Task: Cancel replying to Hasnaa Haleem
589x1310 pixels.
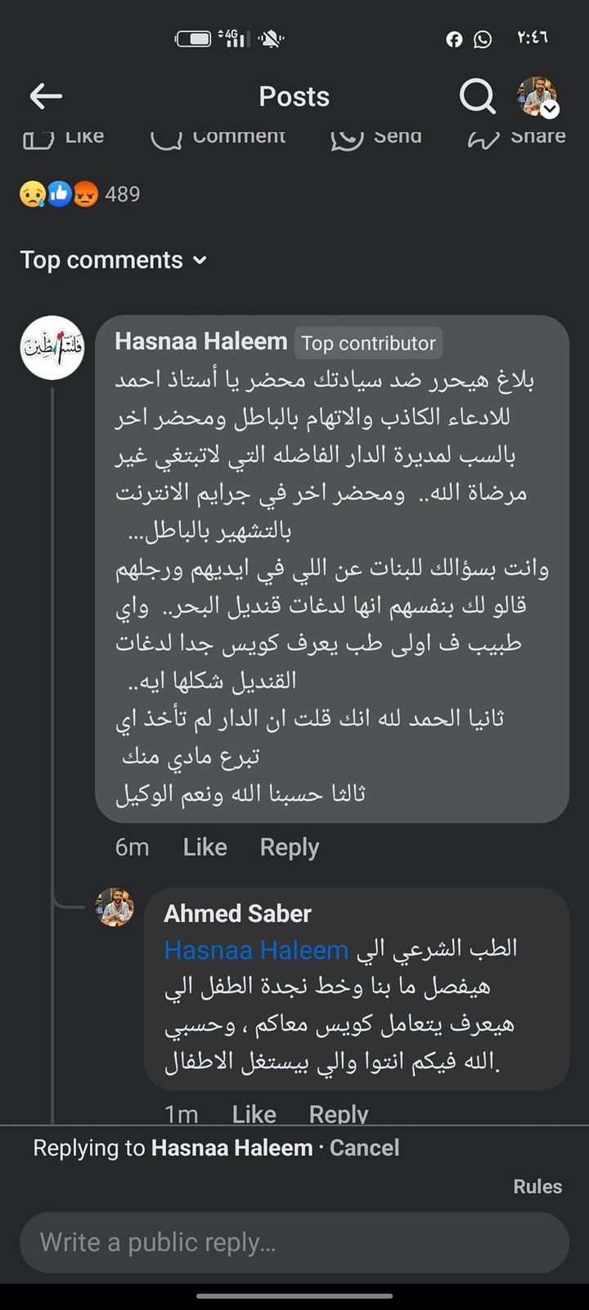Action: [364, 1148]
